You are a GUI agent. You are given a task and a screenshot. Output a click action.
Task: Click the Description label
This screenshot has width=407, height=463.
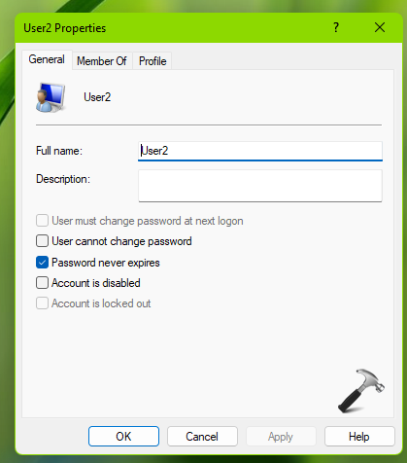[x=63, y=179]
